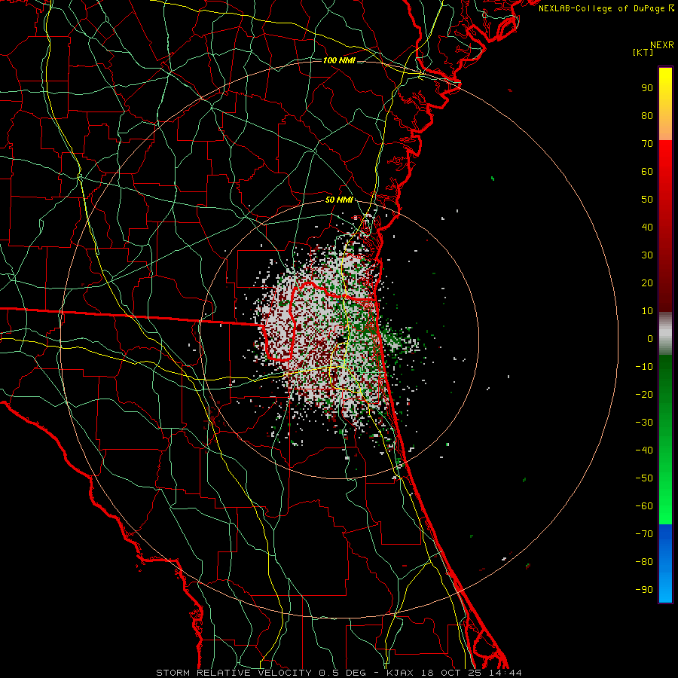Pick the yellow segment of the color bar
678x678 pixels.
pyautogui.click(x=665, y=104)
